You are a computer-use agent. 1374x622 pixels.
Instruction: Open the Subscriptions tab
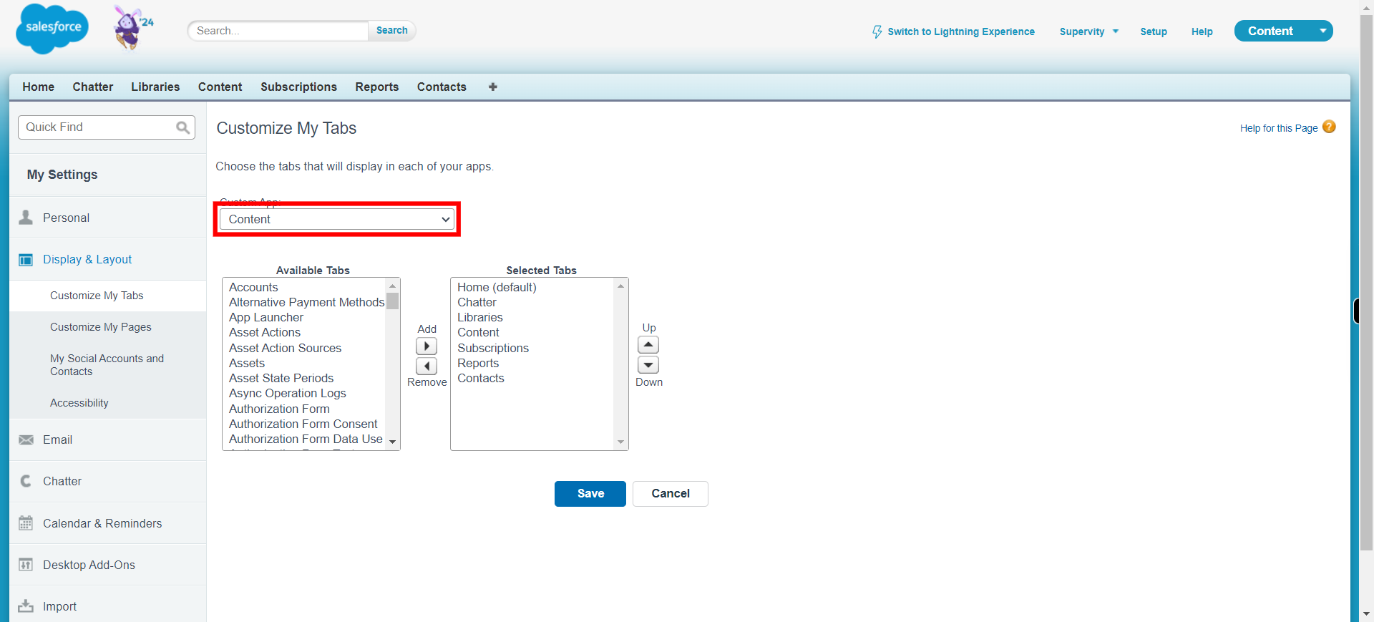tap(298, 87)
